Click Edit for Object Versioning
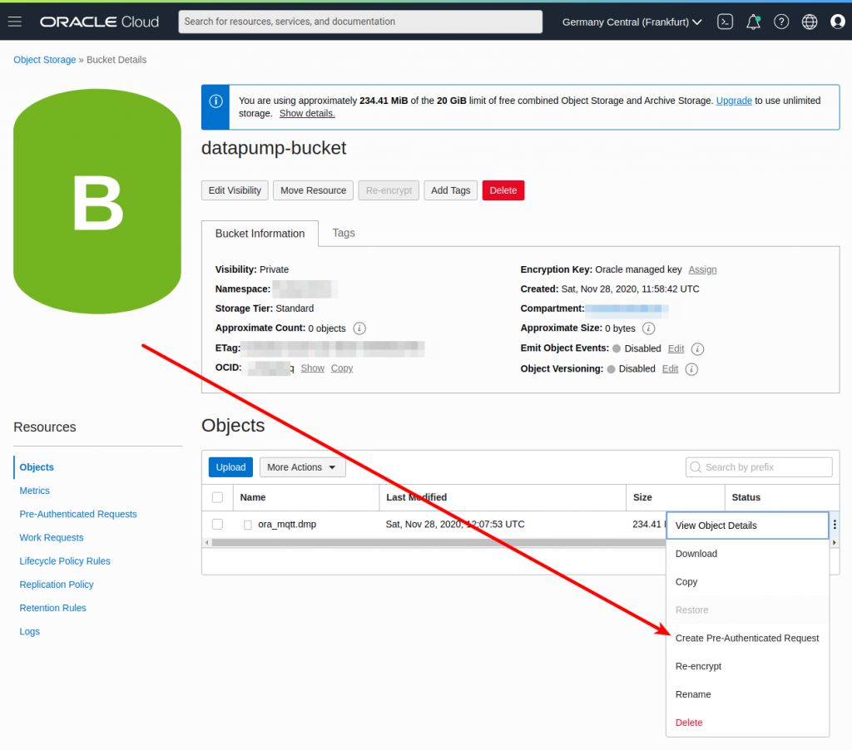Viewport: 852px width, 750px height. pos(670,368)
